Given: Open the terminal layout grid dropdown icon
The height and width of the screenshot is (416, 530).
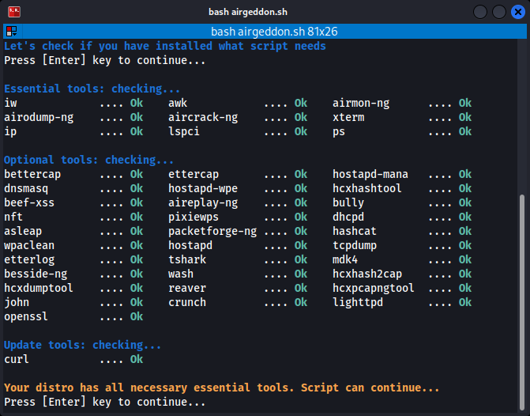Looking at the screenshot, I should click(12, 32).
